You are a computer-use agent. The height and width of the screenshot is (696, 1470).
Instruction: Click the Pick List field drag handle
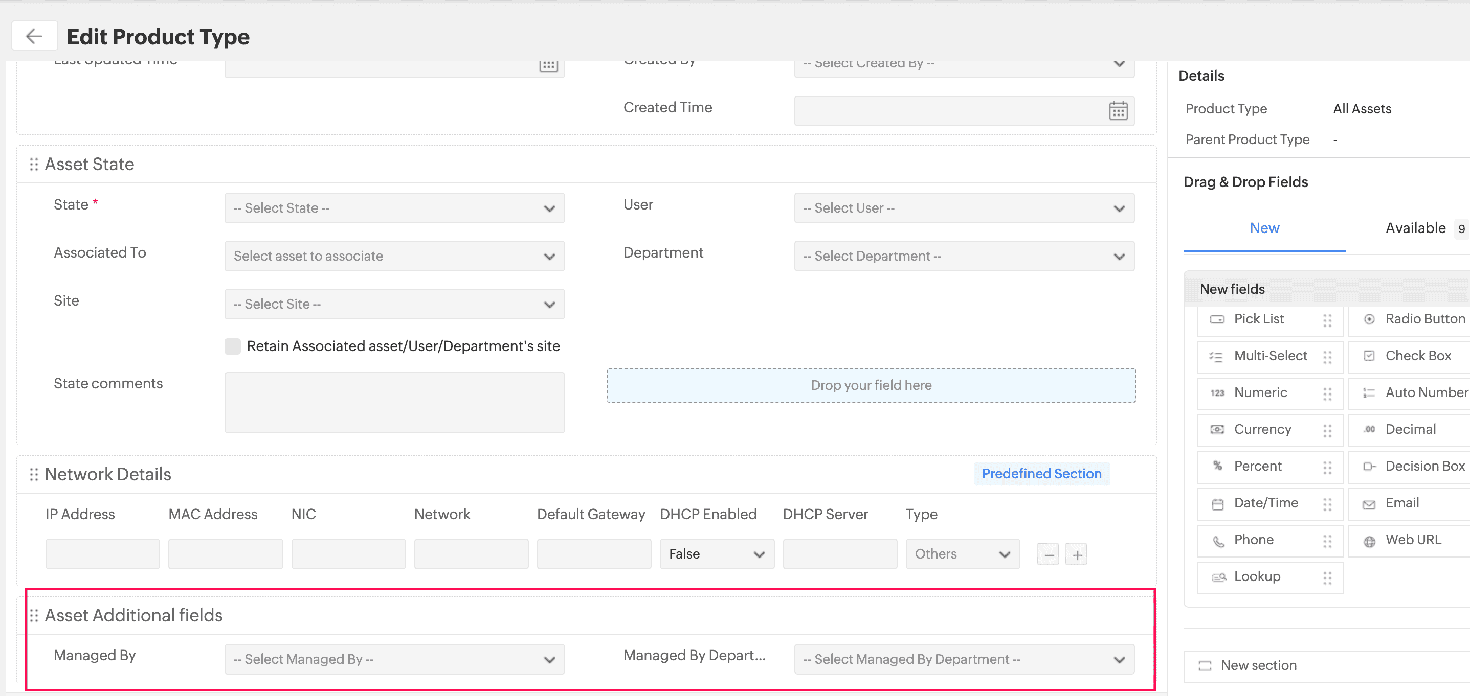[x=1327, y=320]
